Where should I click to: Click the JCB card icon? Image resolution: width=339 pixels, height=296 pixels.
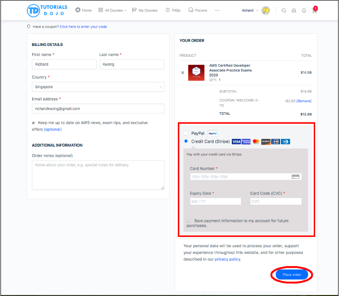pos(275,142)
